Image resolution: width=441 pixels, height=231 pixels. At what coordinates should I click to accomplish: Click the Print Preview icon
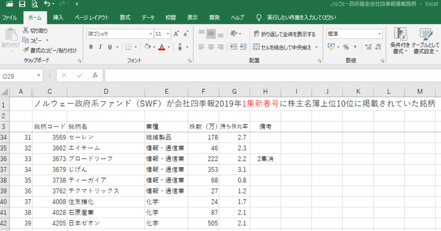coord(35,4)
